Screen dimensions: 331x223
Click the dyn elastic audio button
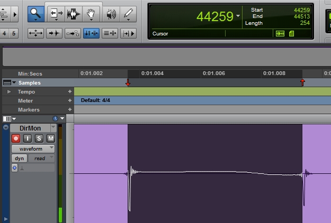click(19, 159)
